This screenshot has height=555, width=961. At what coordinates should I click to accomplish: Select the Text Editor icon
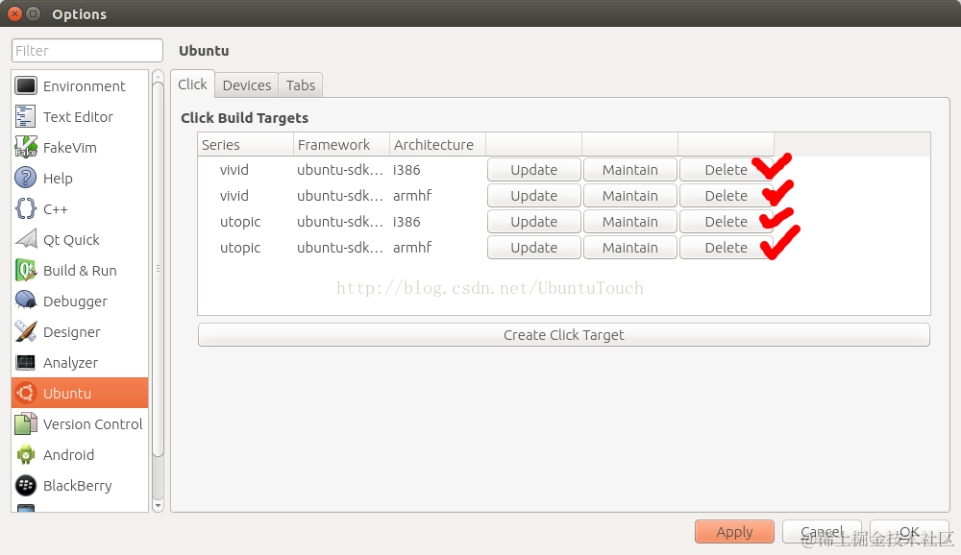[26, 116]
